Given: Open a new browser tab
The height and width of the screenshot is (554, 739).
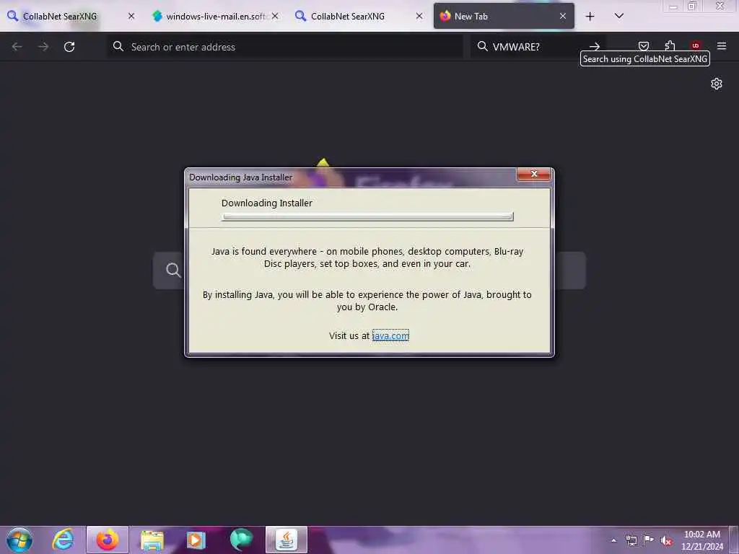Looking at the screenshot, I should [590, 17].
